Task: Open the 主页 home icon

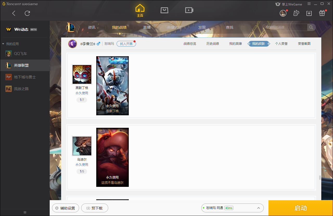Action: [x=140, y=11]
